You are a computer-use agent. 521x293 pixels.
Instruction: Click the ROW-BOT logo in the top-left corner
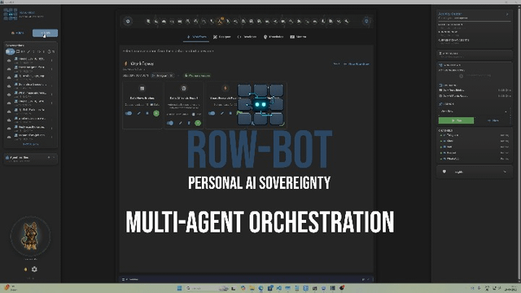click(x=11, y=15)
